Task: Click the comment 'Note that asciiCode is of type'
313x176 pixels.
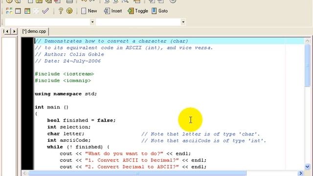Action: (203, 141)
